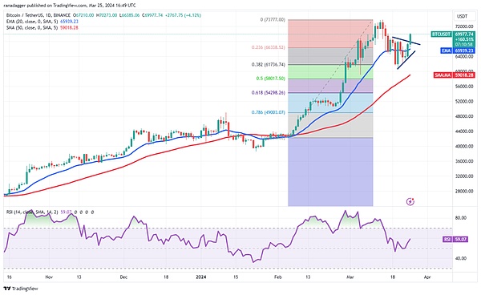Screen dimensions: 481x295
Task: Click the red SMA:MA 59018.28 price tag
Action: 455,75
